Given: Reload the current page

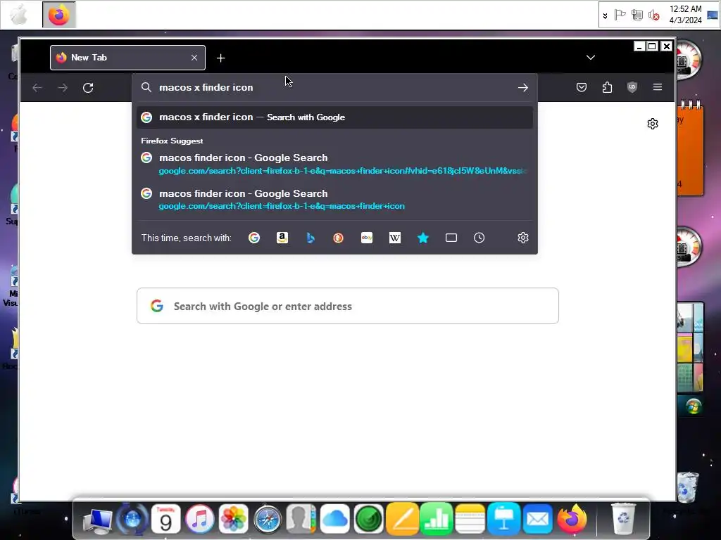Looking at the screenshot, I should [x=88, y=88].
